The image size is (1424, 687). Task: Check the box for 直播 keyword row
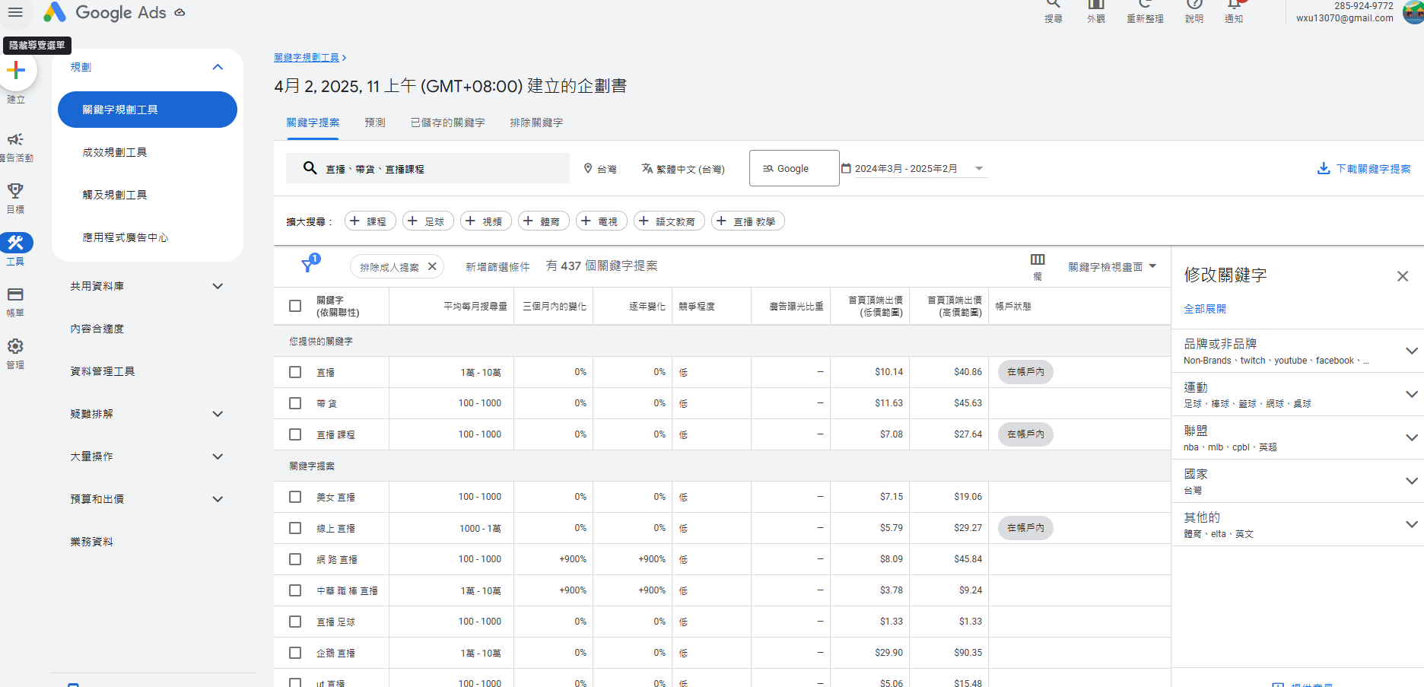(295, 372)
